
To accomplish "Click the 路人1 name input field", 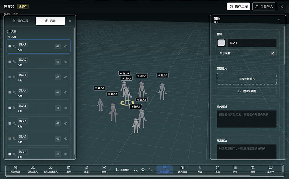I will (252, 43).
